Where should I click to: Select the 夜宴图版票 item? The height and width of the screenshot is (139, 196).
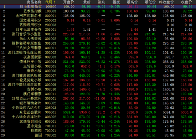coord(32,57)
